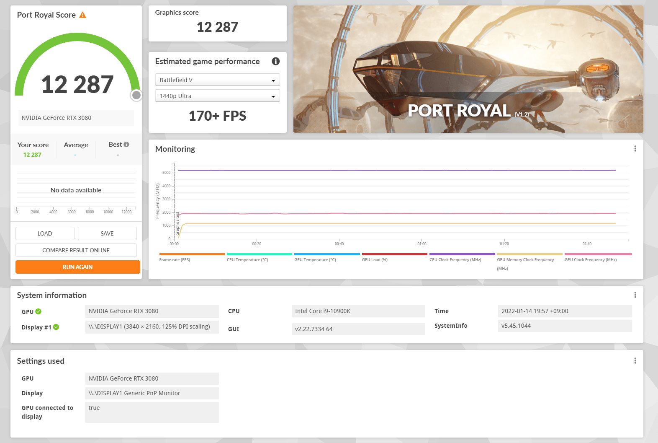Screen dimensions: 658x443
Task: Click System information GPU field NVIDIA GeForce RTX 3080
Action: (x=152, y=311)
